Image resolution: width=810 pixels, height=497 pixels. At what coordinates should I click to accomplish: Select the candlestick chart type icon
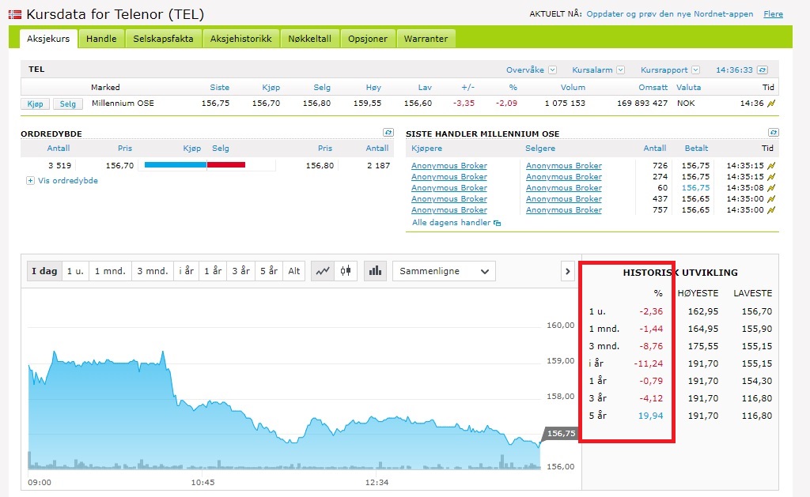pos(346,271)
